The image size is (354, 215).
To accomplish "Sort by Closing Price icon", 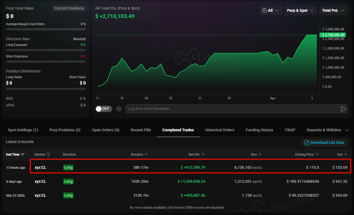I will [317, 154].
